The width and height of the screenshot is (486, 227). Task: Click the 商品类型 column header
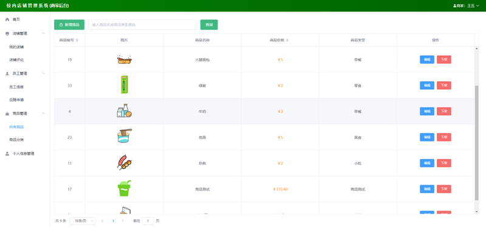(x=358, y=40)
